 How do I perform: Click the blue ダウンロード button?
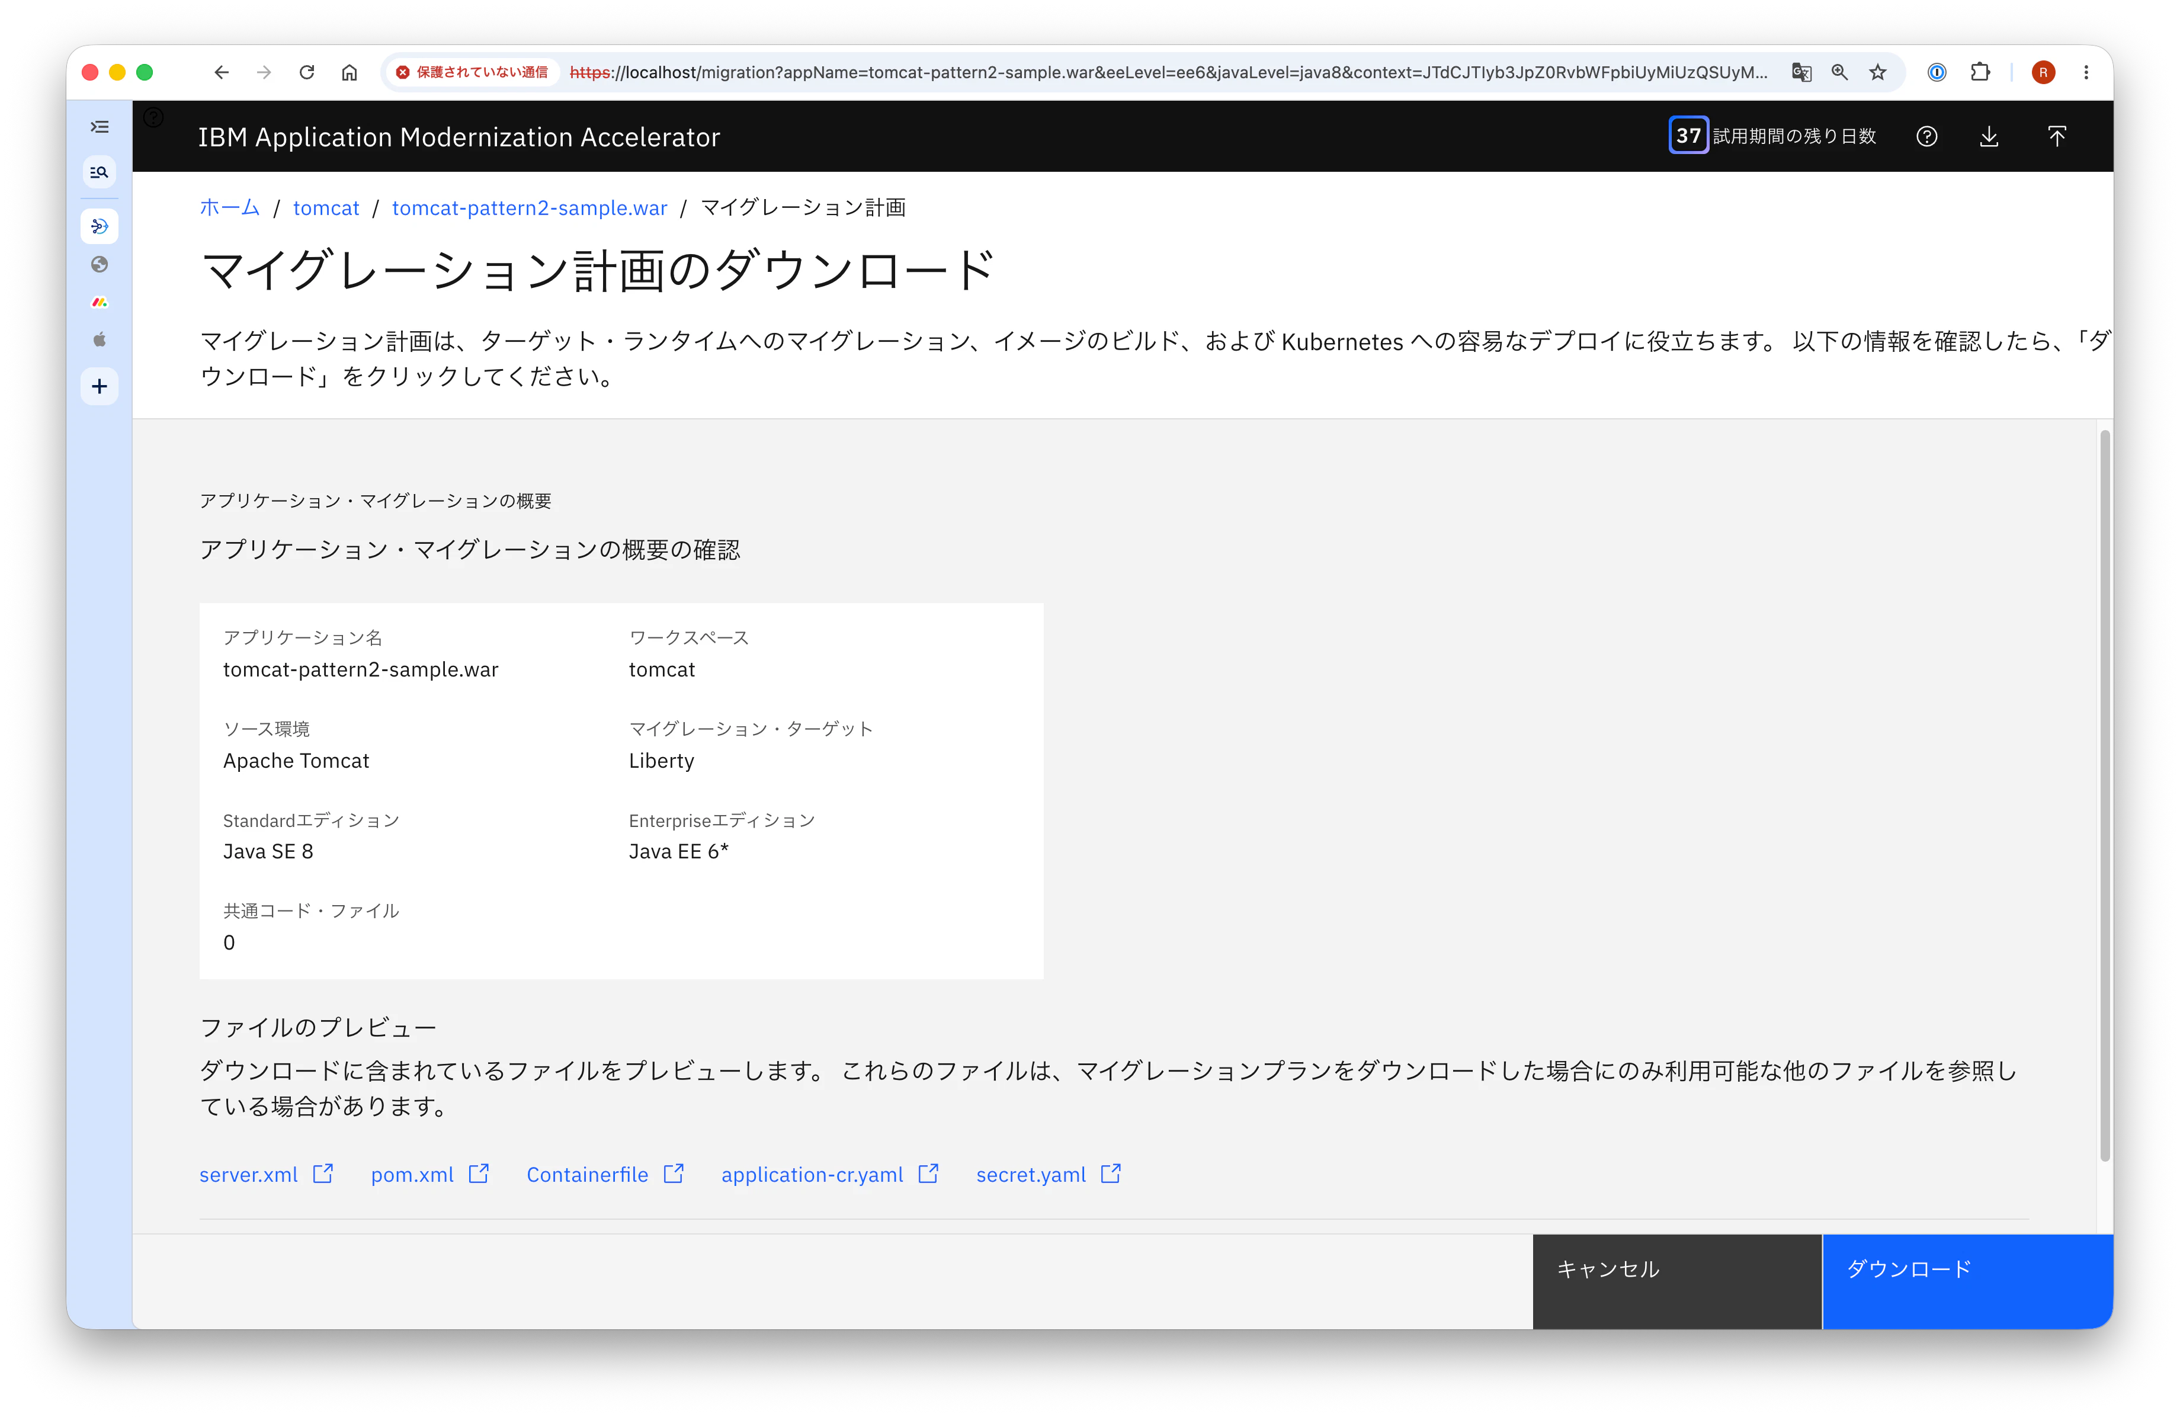1967,1281
